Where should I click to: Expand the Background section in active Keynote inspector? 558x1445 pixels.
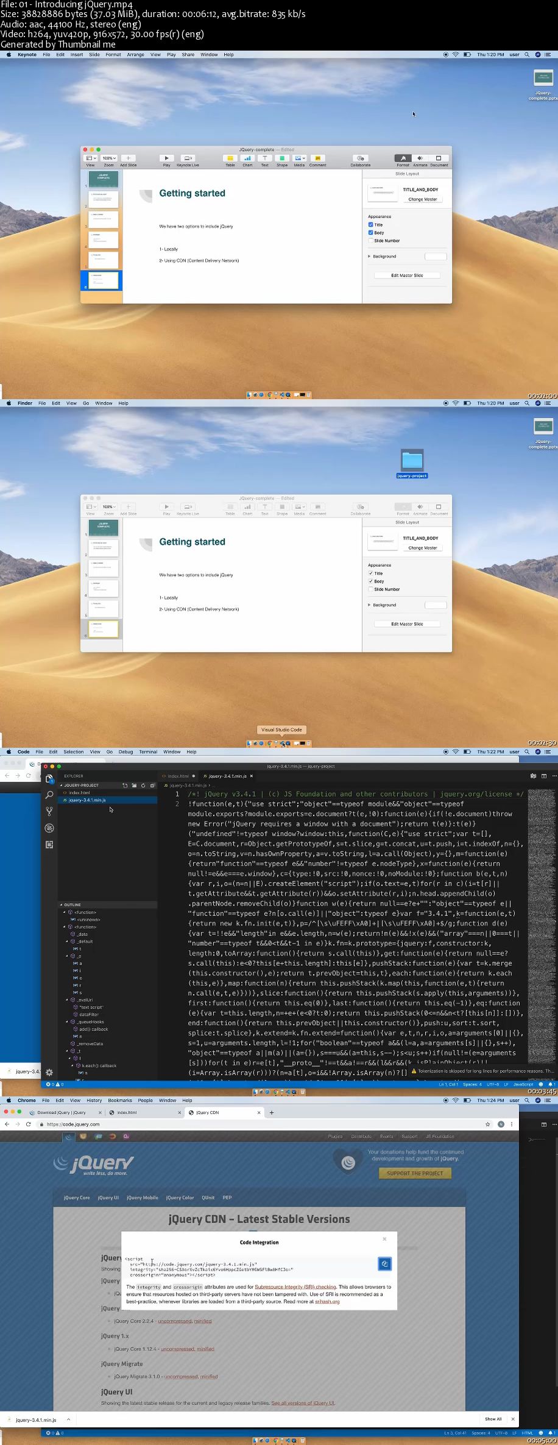tap(369, 257)
